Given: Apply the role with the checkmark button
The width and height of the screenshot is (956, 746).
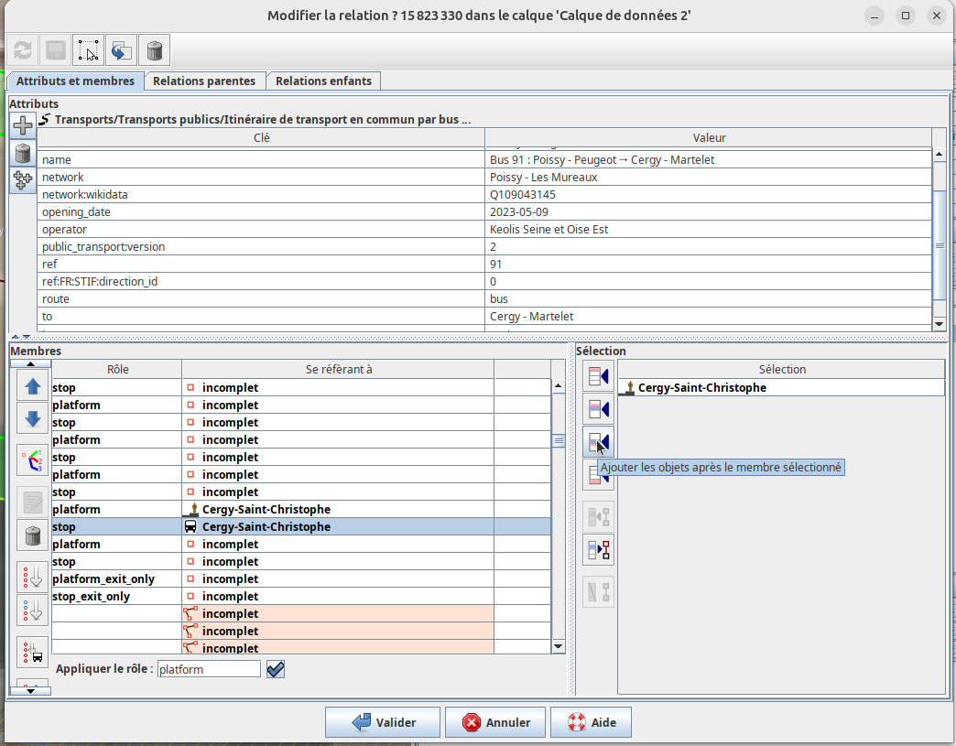Looking at the screenshot, I should [276, 669].
